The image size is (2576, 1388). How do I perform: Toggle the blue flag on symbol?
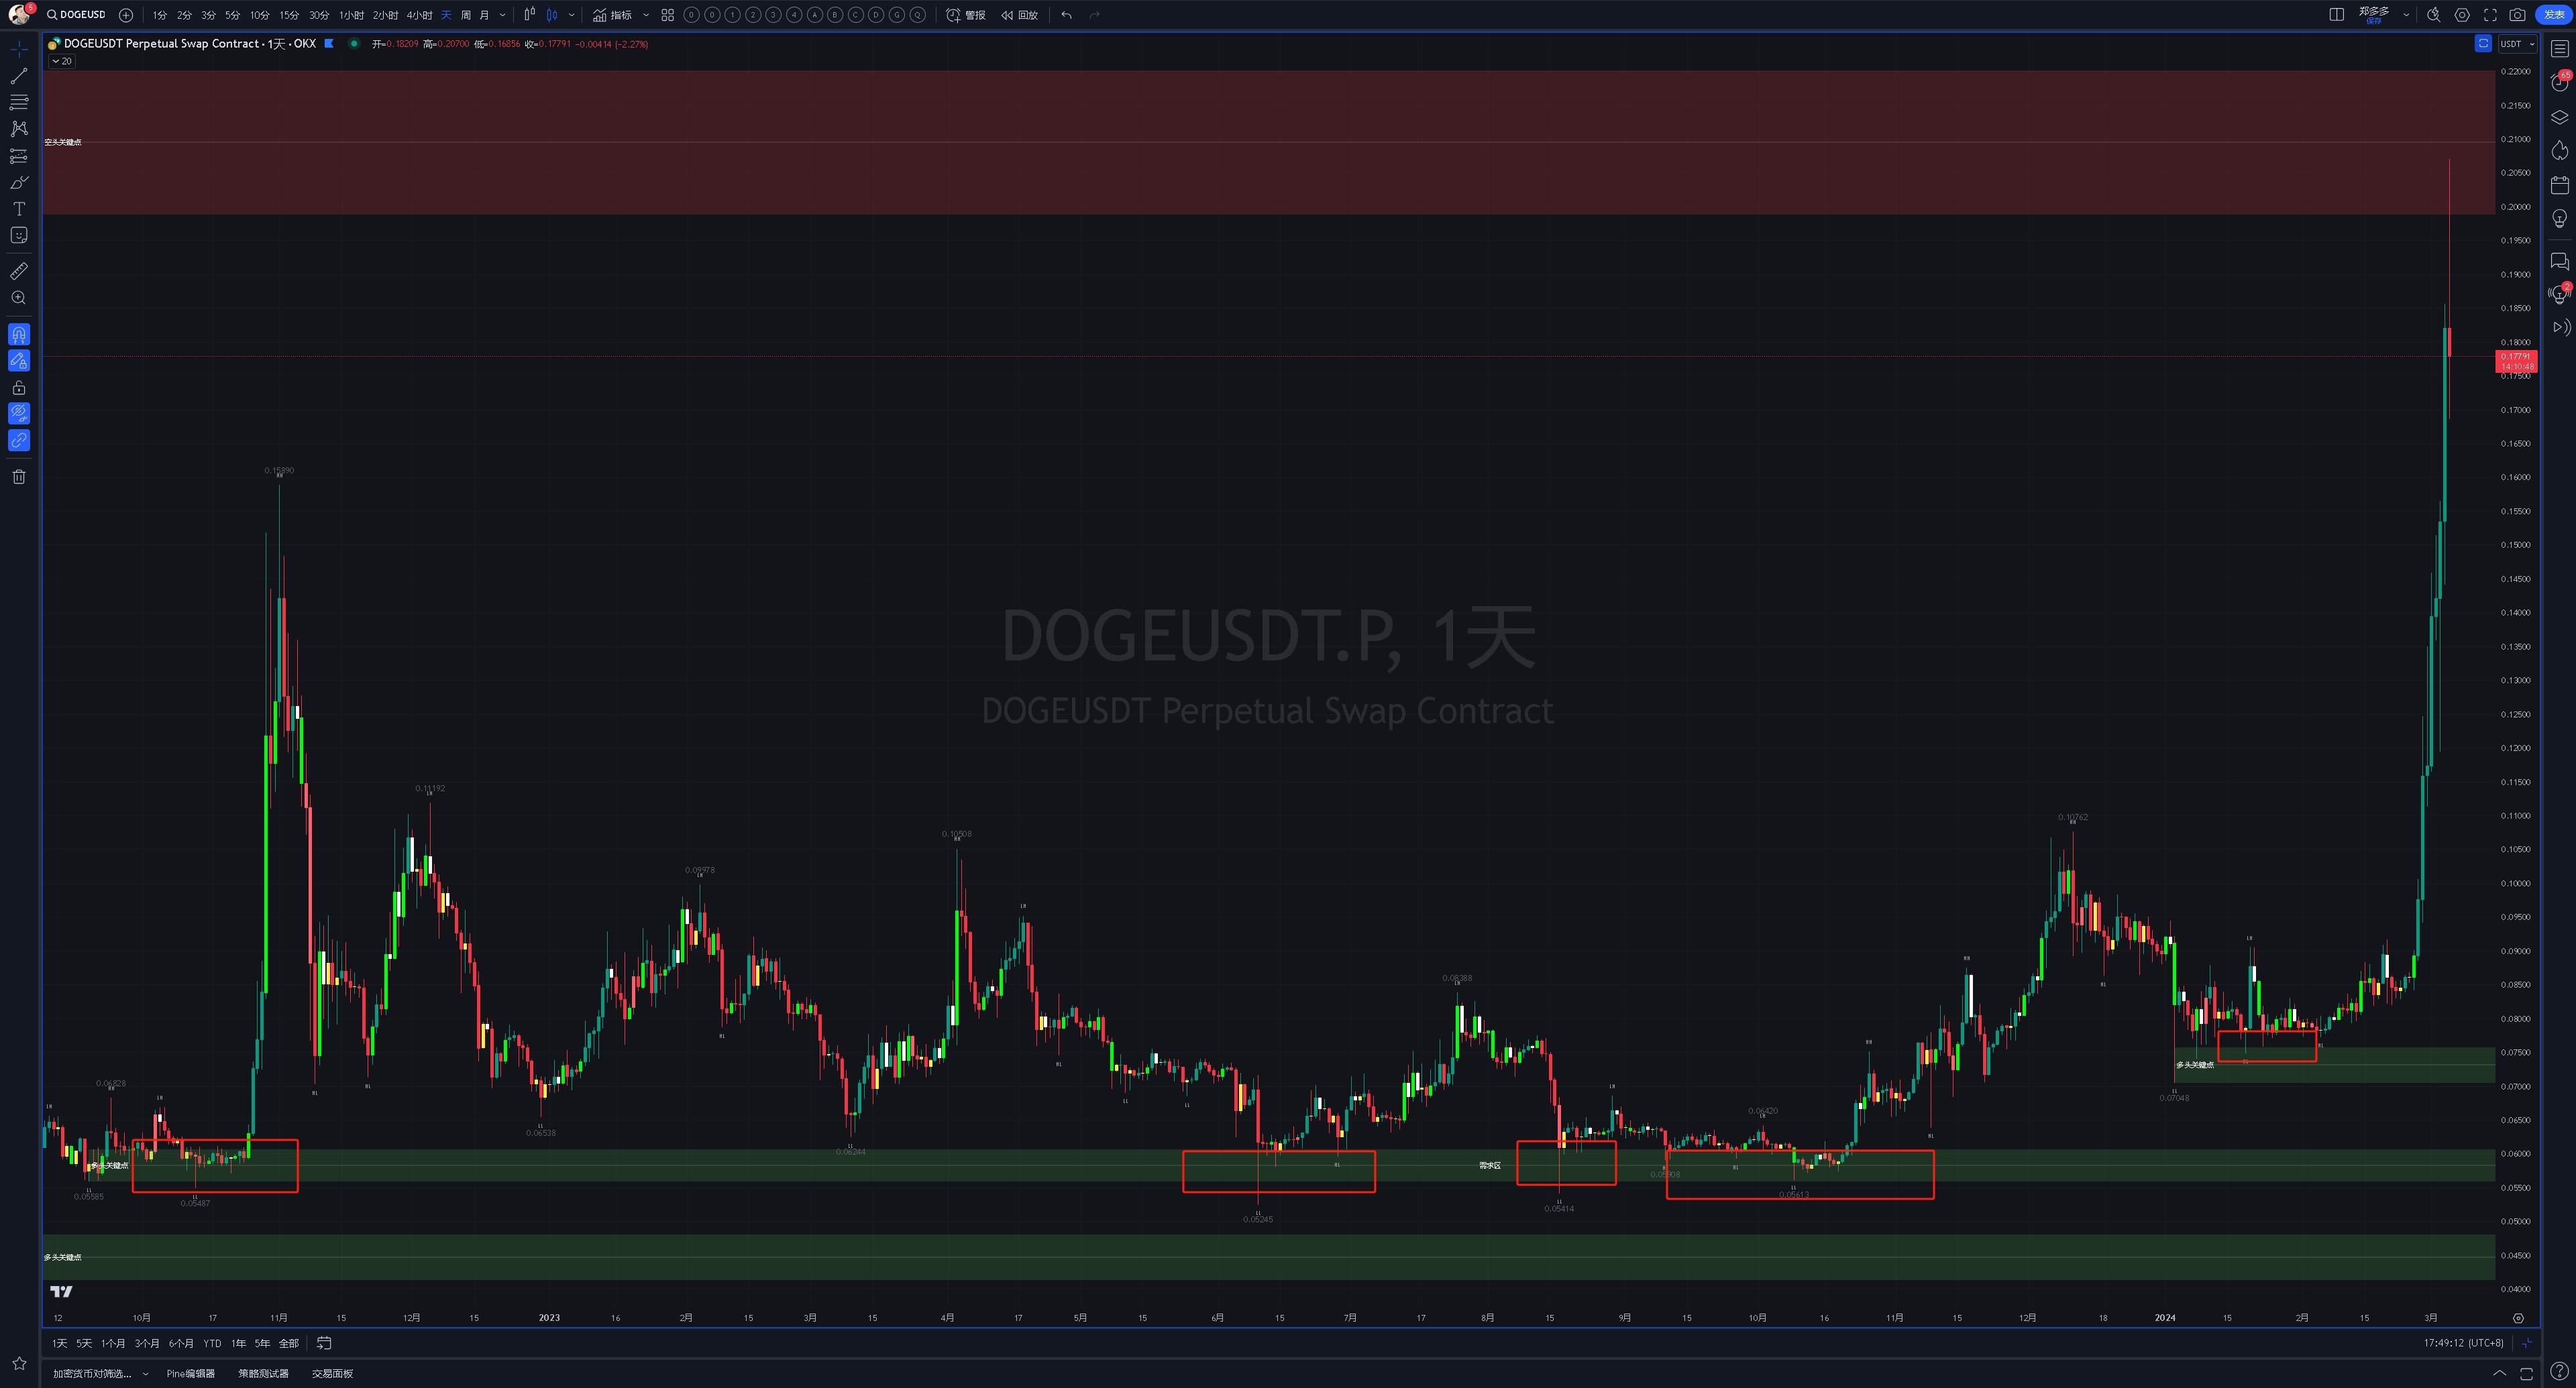tap(329, 43)
